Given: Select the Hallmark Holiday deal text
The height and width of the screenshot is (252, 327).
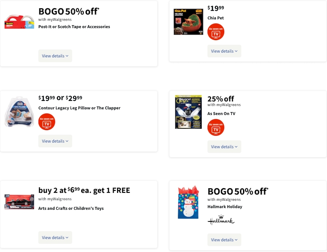Looking at the screenshot, I should click(x=225, y=207).
